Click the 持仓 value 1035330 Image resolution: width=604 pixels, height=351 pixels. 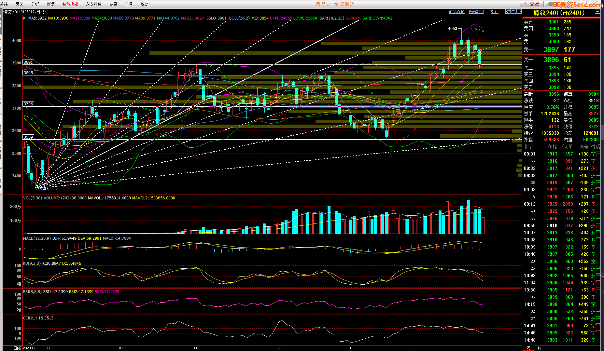coord(550,133)
